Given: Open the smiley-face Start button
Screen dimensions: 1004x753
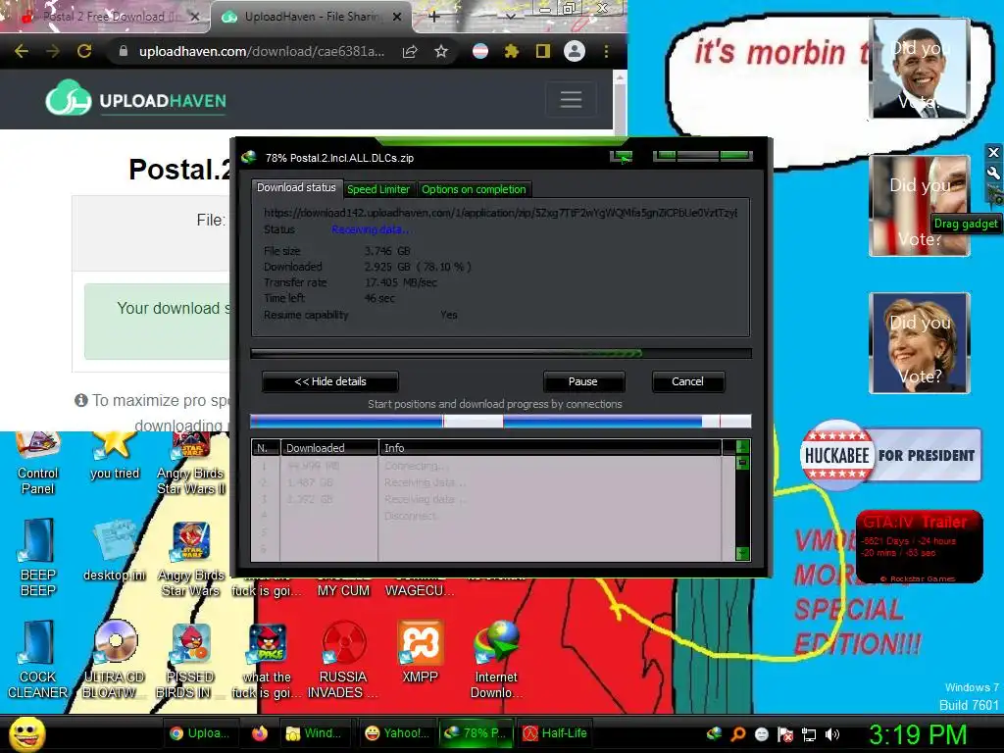Looking at the screenshot, I should pyautogui.click(x=26, y=733).
